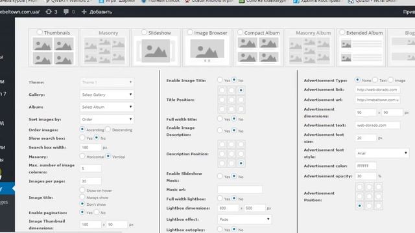
Task: Set Advertisement Type to Text
Action: pos(375,80)
